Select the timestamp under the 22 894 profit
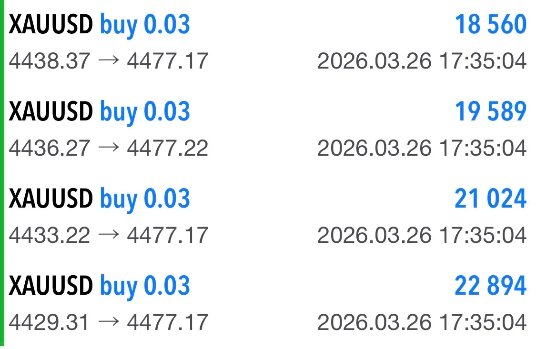536x349 pixels. 422,322
